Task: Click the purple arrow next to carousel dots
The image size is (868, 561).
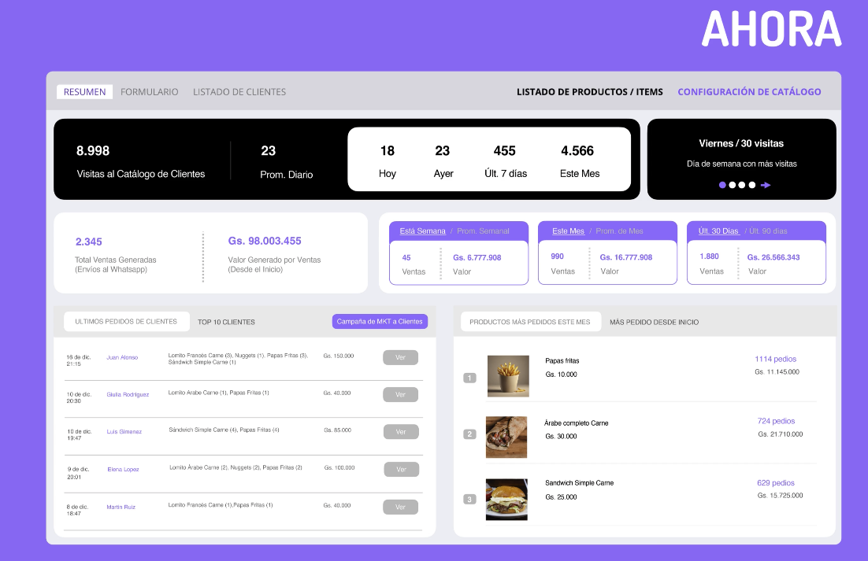Action: pos(766,185)
